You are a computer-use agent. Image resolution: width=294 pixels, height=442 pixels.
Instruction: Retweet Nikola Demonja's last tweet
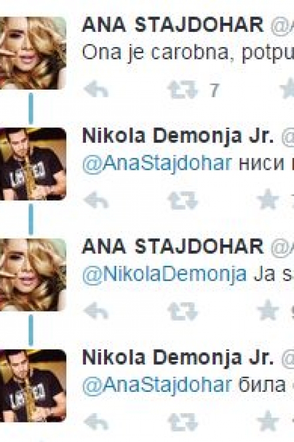pyautogui.click(x=183, y=423)
